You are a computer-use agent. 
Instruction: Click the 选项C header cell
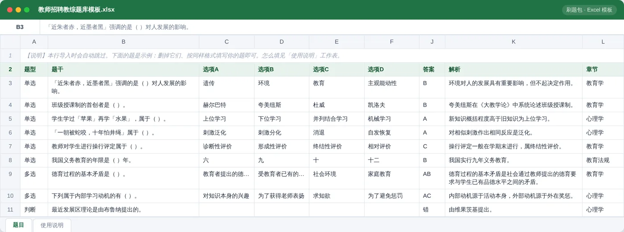(x=337, y=69)
